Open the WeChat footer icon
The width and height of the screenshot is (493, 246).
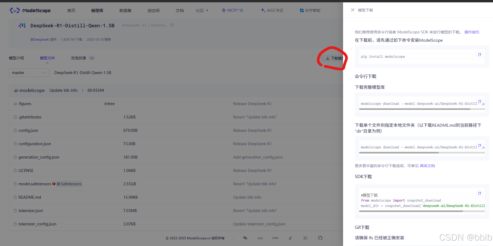pyautogui.click(x=245, y=238)
